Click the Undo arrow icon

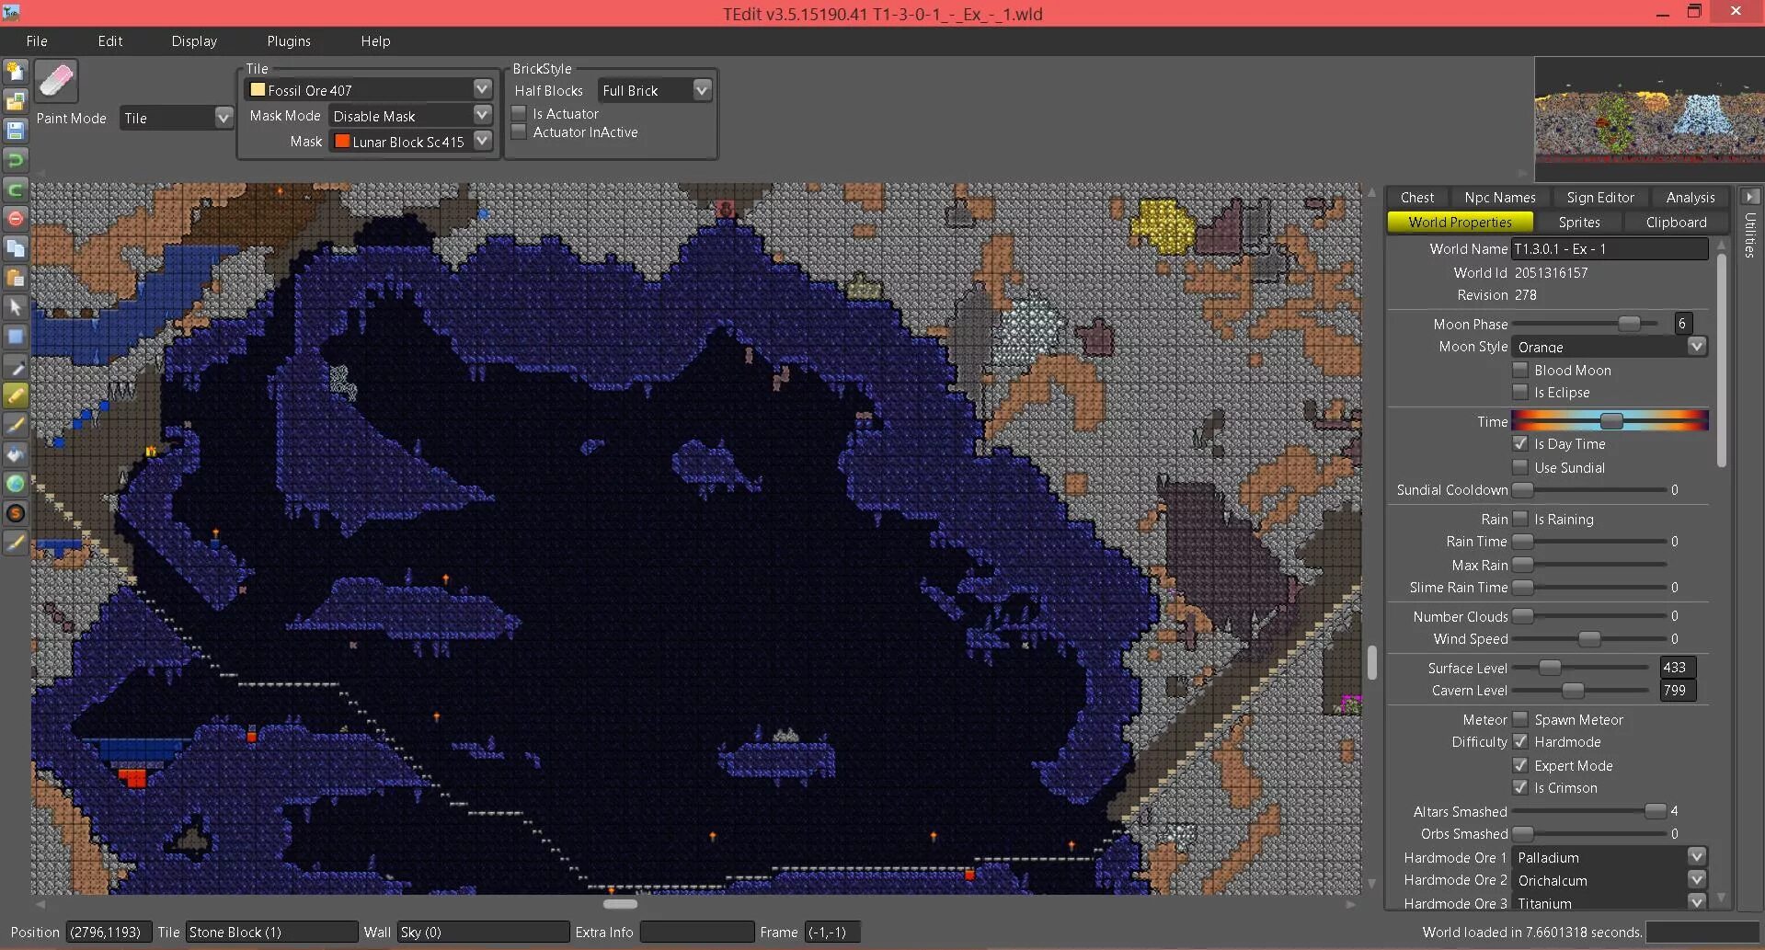(15, 160)
